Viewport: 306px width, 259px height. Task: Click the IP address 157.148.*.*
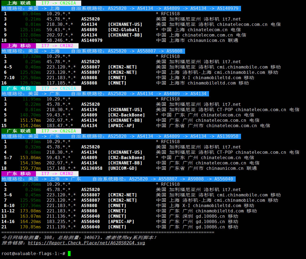(61, 168)
